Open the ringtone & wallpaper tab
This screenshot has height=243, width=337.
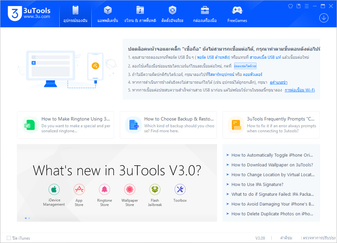tap(140, 14)
